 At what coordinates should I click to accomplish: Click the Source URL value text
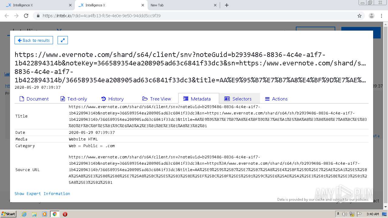[218, 170]
